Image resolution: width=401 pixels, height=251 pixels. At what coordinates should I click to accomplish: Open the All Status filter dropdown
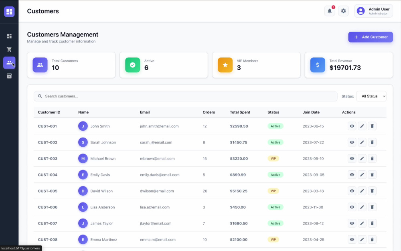(x=371, y=96)
